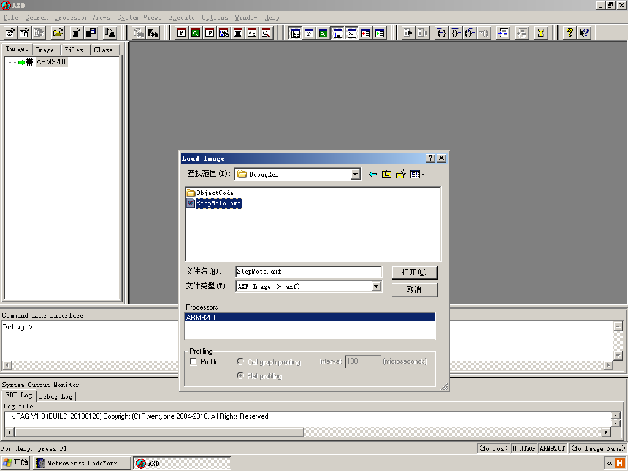Click the Load Image toolbar icon

pos(10,33)
